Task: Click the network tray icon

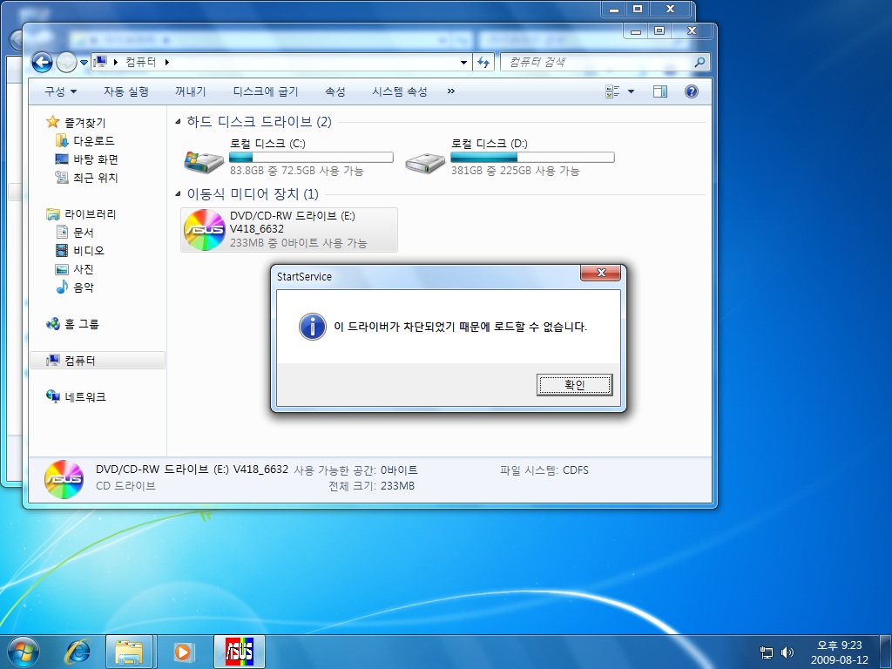Action: (767, 652)
